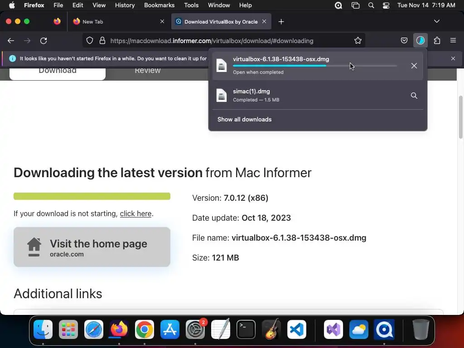This screenshot has height=348, width=464.
Task: Click the forward navigation arrow
Action: tap(27, 40)
